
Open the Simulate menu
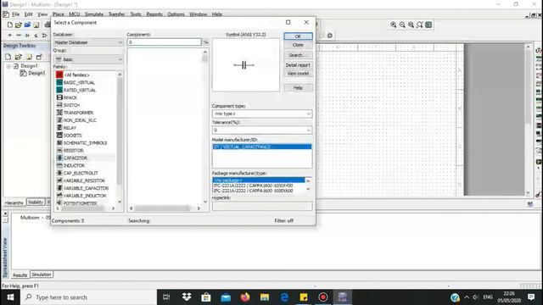coord(94,14)
